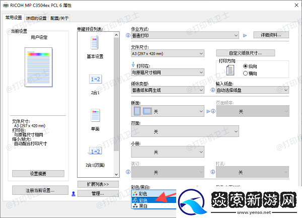Screen dimensions: 302x218
Task: Click the preset list vertical scrollbar thumb
Action: (x=116, y=94)
